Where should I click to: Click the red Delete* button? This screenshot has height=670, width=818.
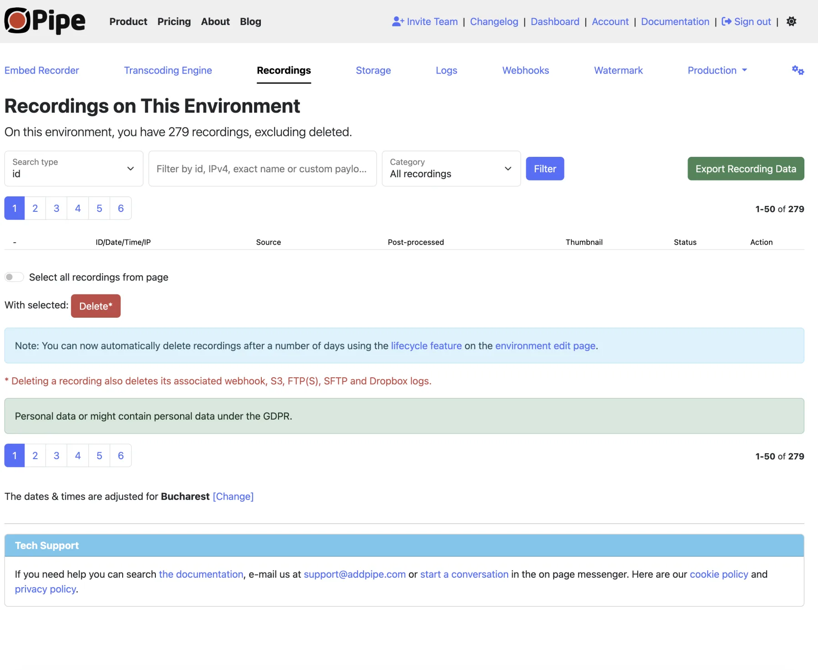(x=96, y=306)
